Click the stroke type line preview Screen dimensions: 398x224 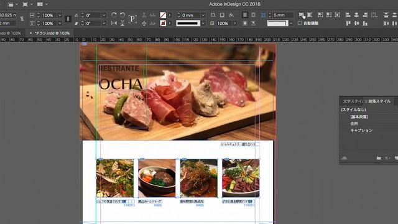[x=188, y=24]
